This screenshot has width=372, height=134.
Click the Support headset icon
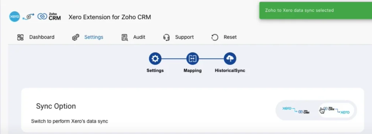click(166, 37)
